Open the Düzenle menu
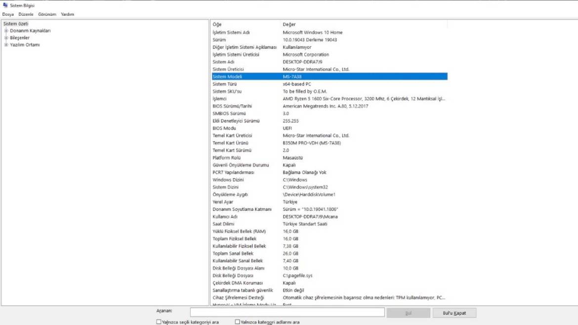 tap(26, 14)
